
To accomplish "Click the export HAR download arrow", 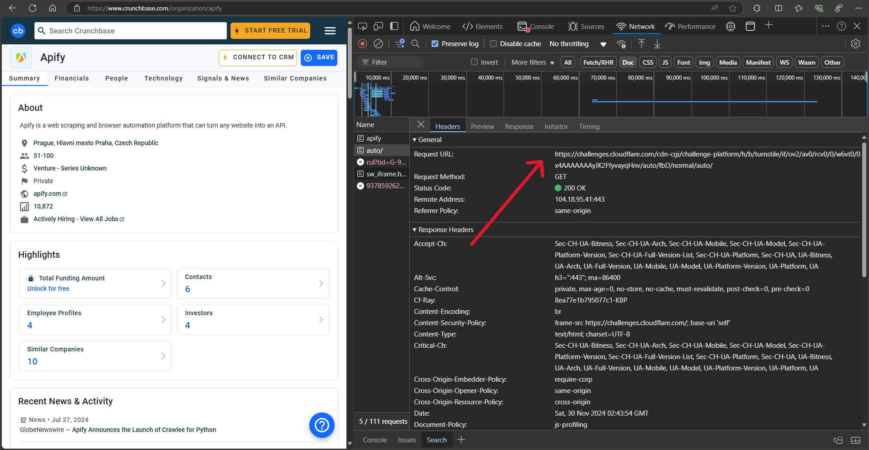I will (657, 44).
